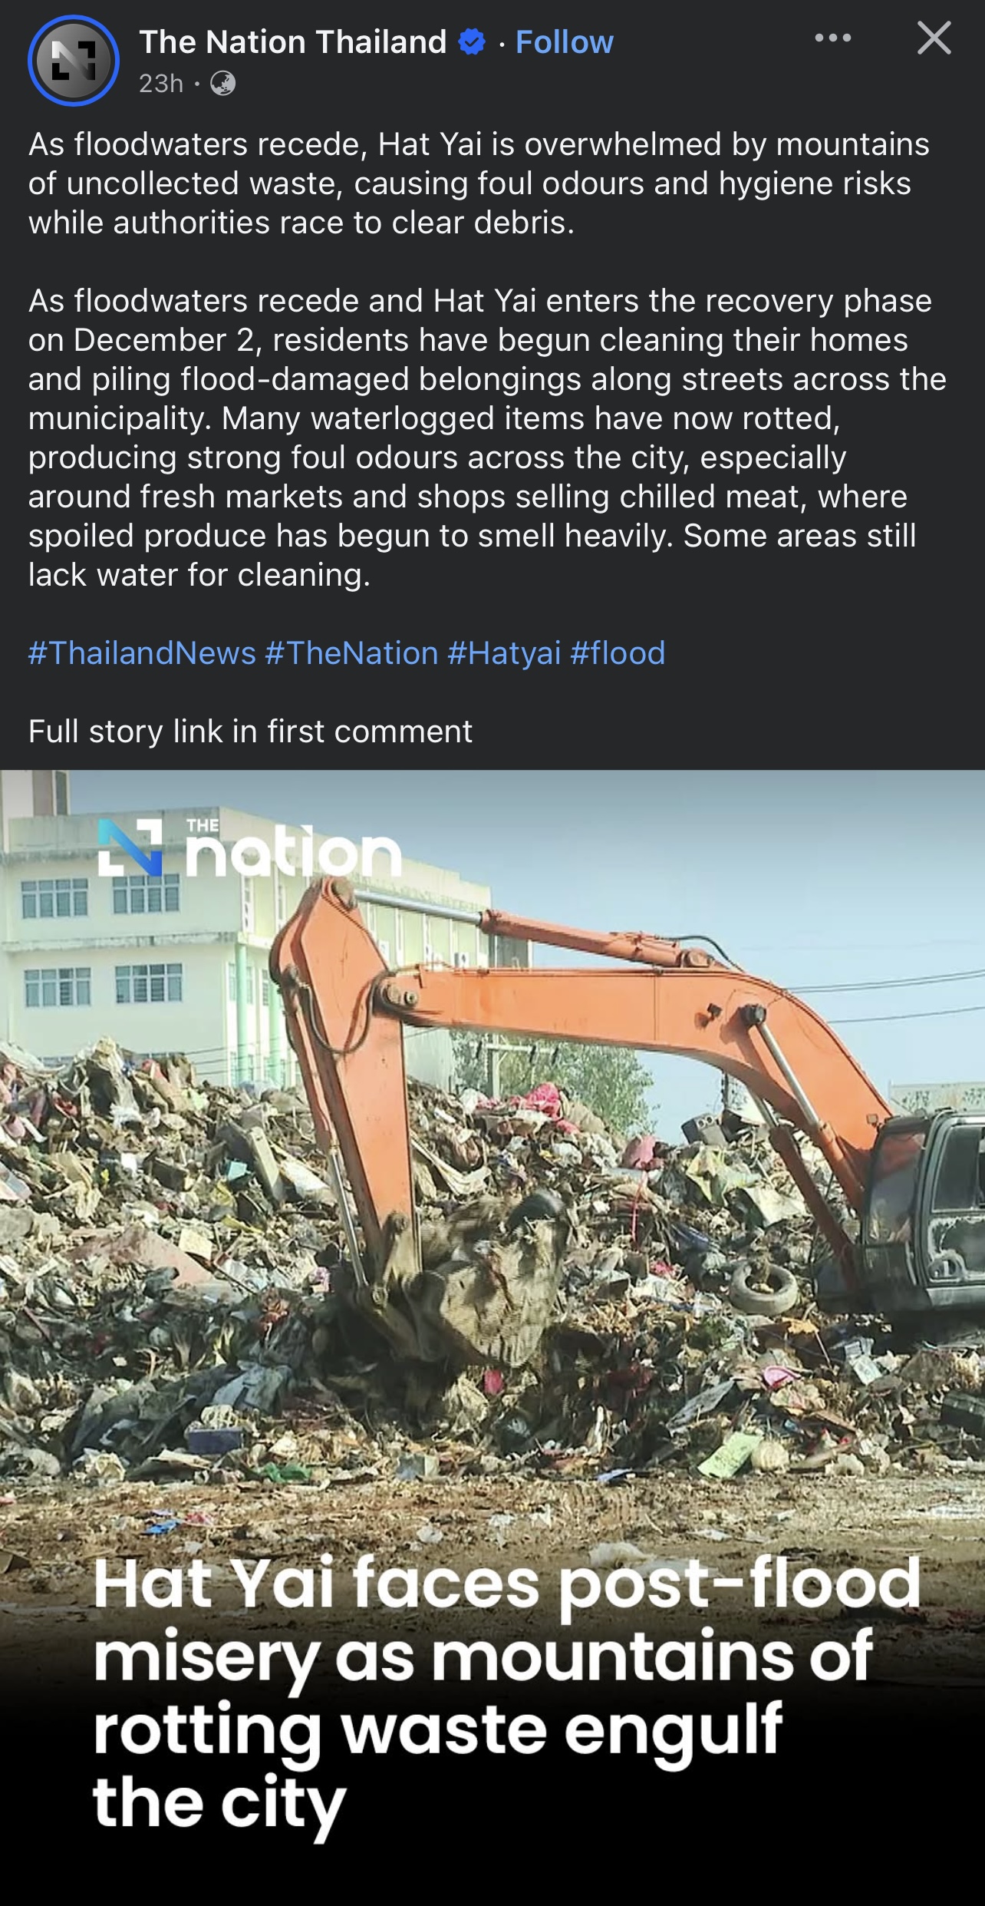Close the post with the X icon

click(934, 38)
